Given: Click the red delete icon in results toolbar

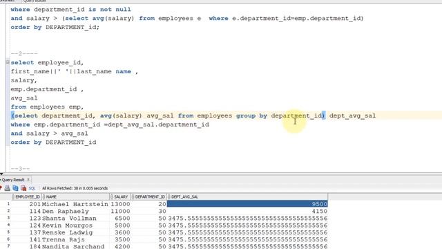Looking at the screenshot, I should [x=23, y=188].
